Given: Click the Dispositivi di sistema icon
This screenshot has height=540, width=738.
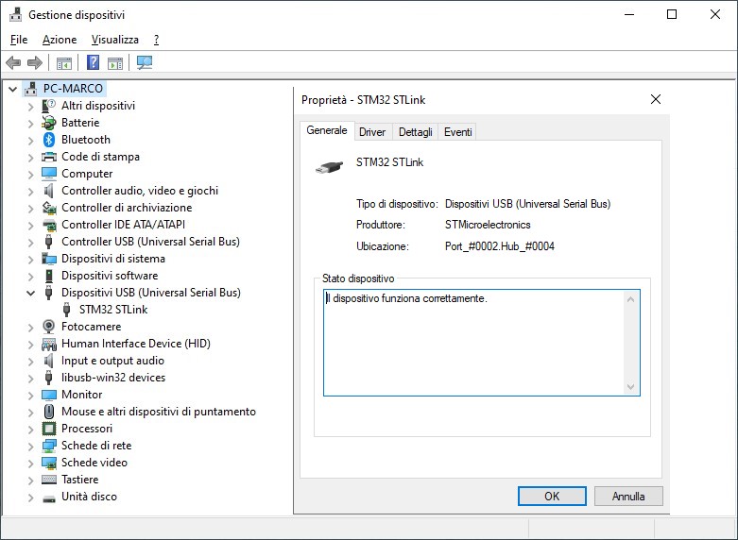Looking at the screenshot, I should tap(49, 259).
